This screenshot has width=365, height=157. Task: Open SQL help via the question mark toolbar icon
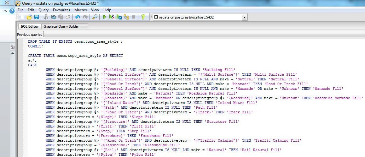click(143, 17)
